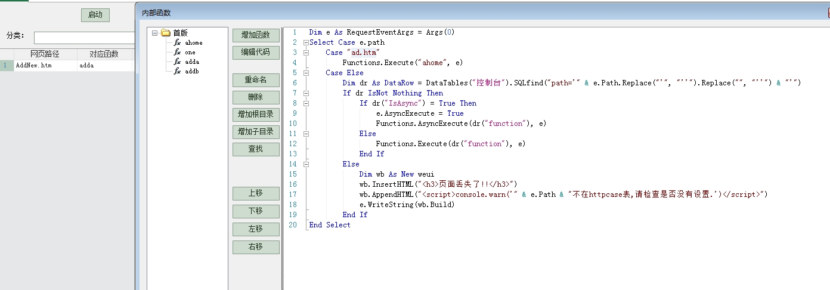The height and width of the screenshot is (290, 830).
Task: Click the 右移 button
Action: click(x=256, y=247)
